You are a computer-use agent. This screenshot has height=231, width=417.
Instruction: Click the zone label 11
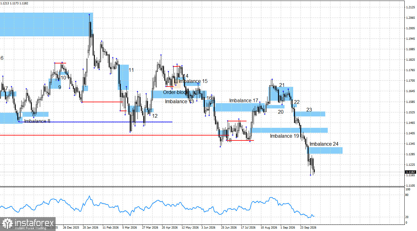(131, 70)
